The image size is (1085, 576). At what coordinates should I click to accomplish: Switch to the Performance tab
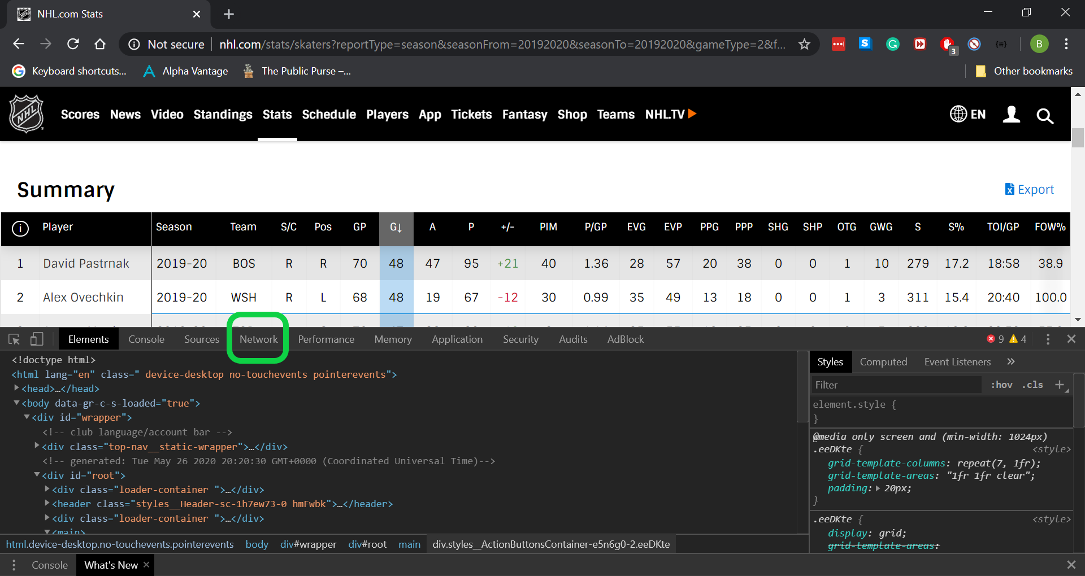[x=327, y=339]
